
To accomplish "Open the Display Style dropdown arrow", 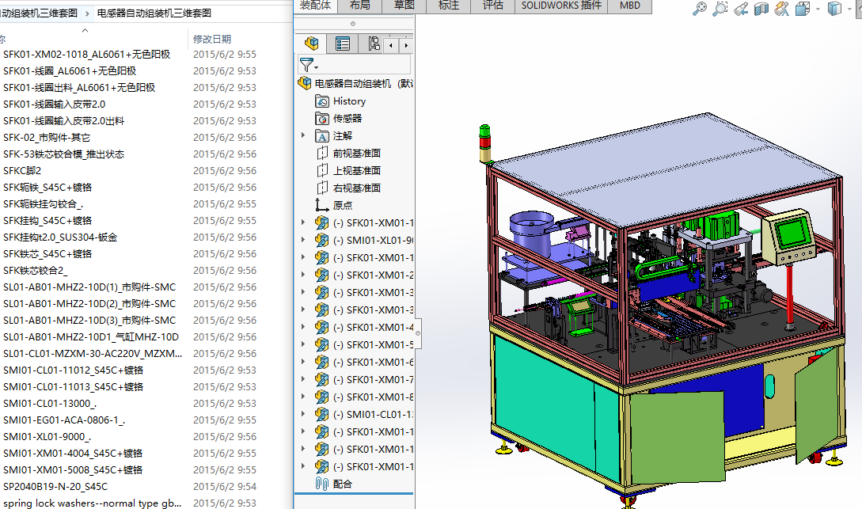I will 849,9.
